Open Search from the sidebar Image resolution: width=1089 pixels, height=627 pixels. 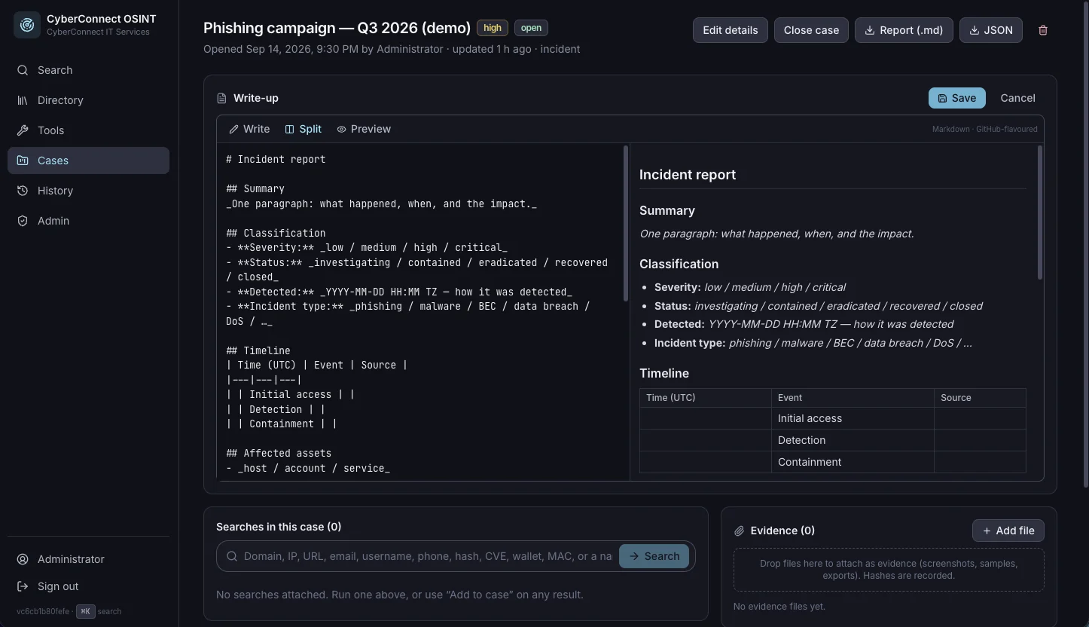click(88, 70)
